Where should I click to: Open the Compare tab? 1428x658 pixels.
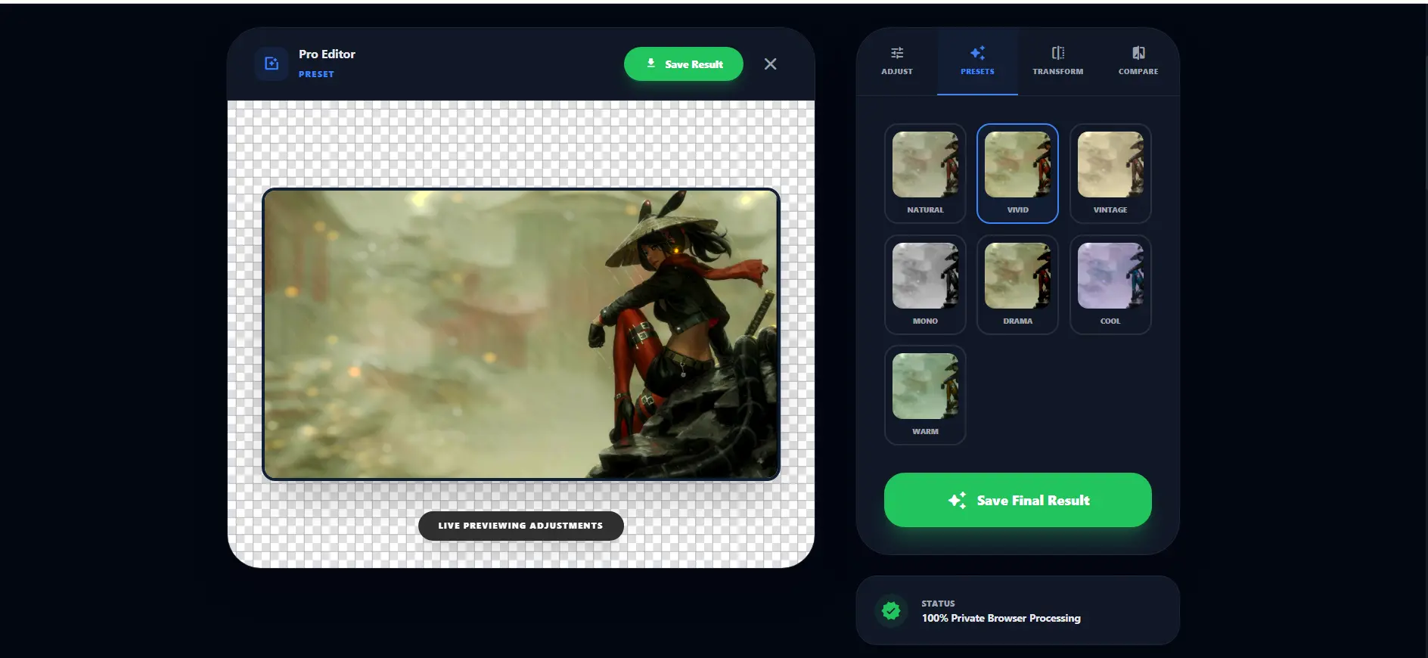point(1138,62)
